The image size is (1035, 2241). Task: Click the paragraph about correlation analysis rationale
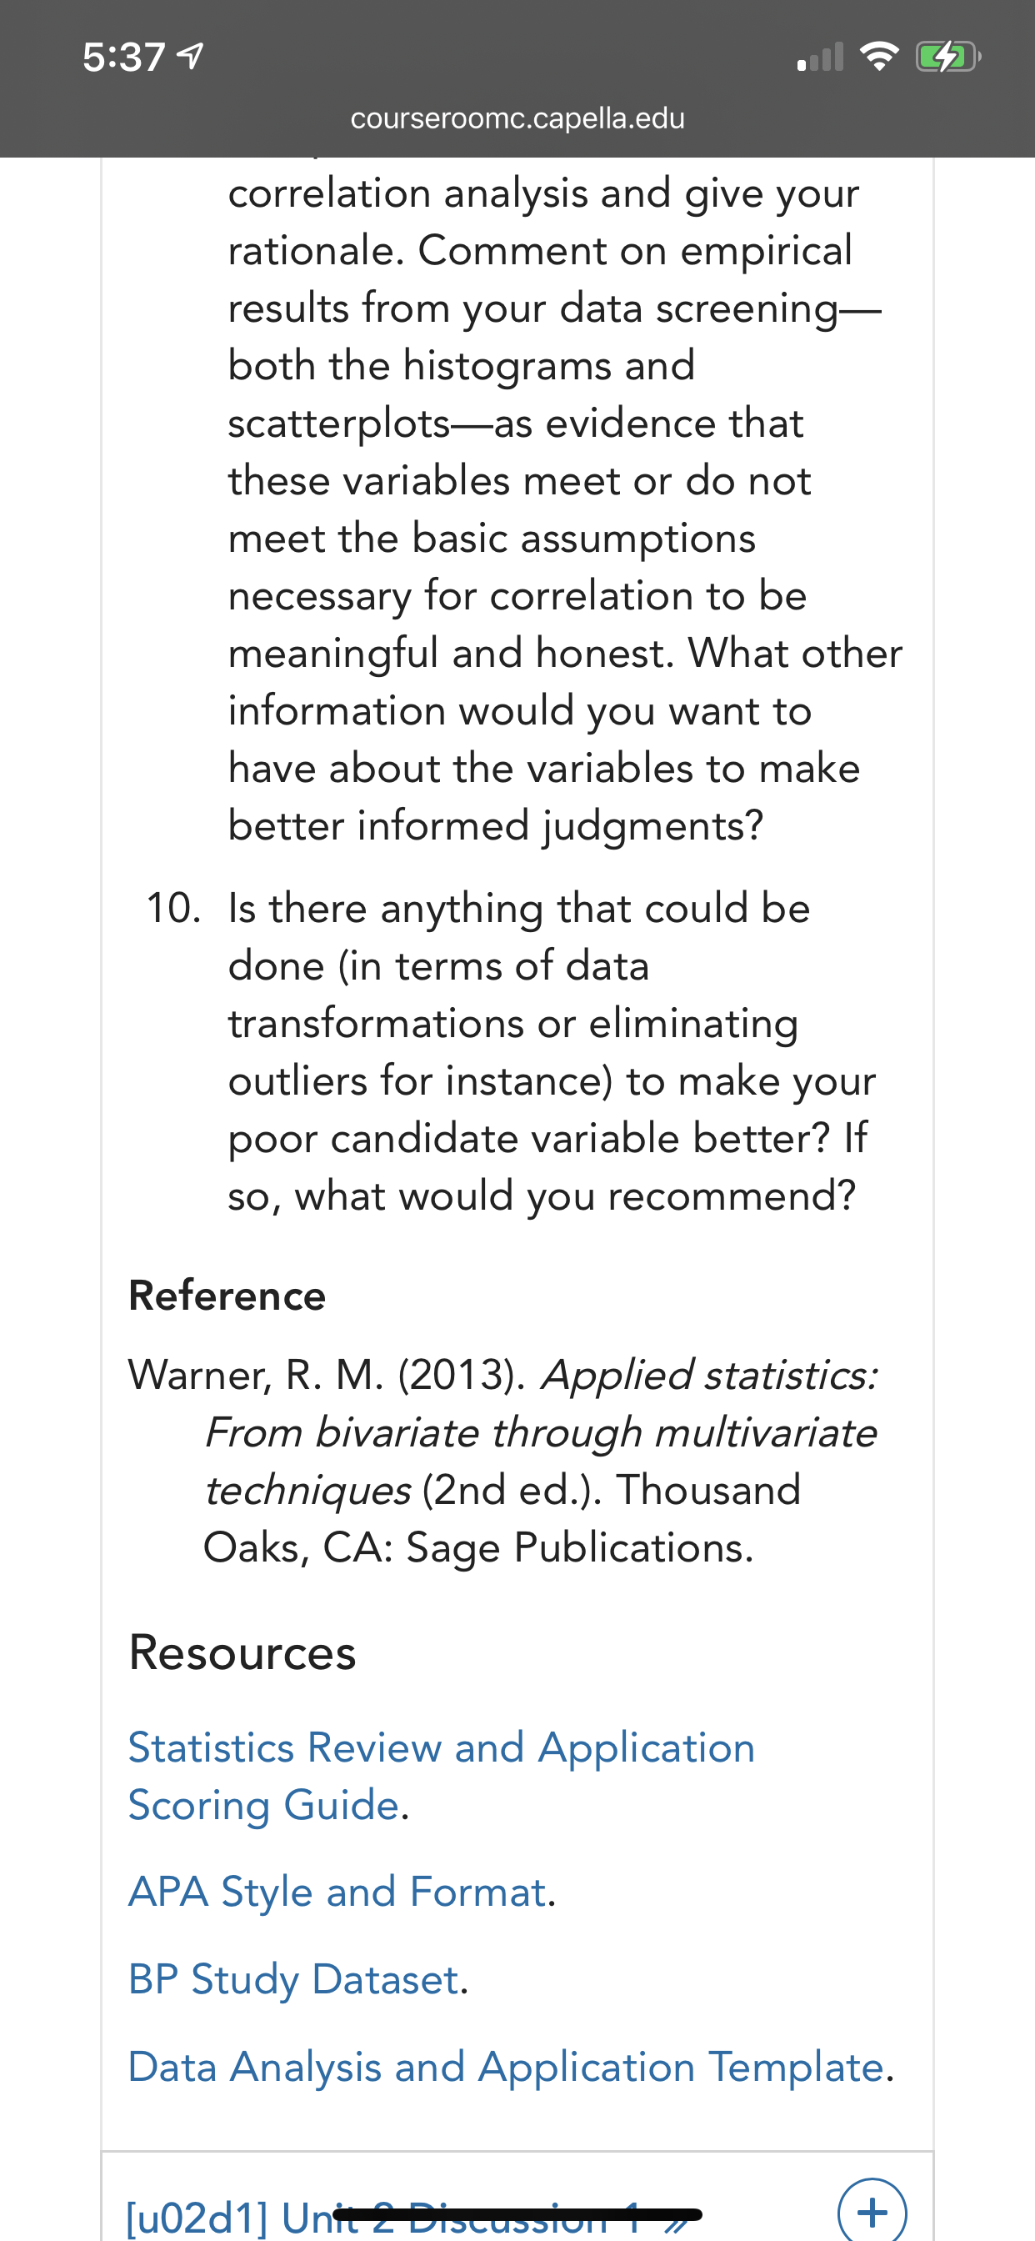click(x=565, y=509)
